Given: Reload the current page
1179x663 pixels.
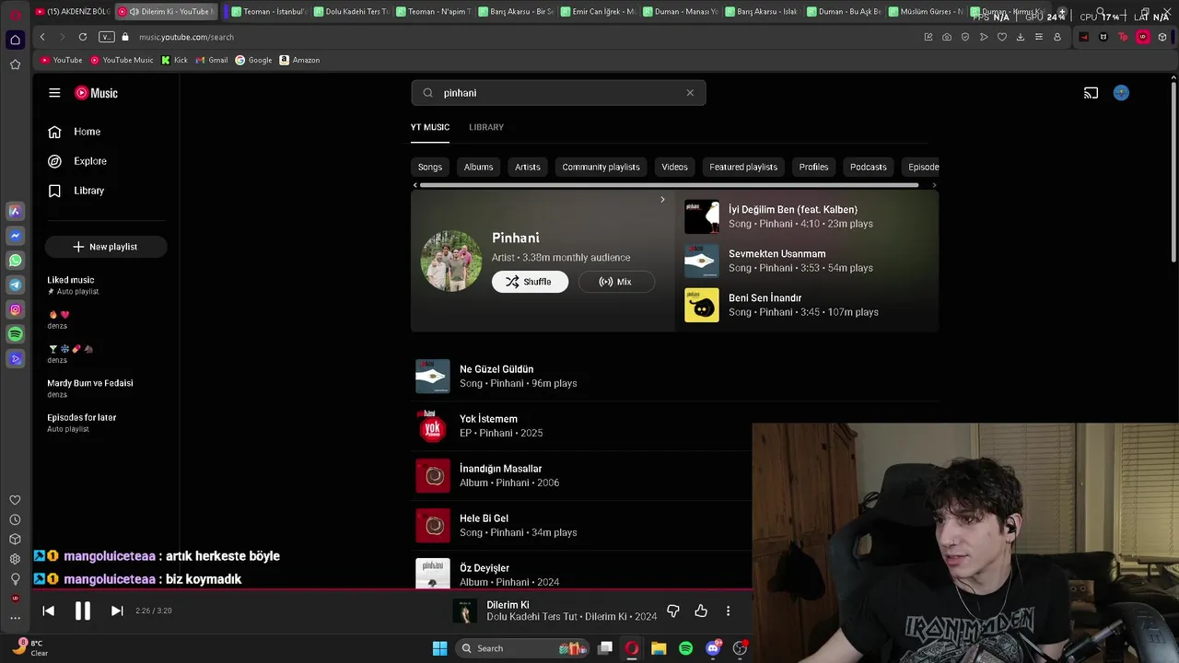Looking at the screenshot, I should [83, 37].
